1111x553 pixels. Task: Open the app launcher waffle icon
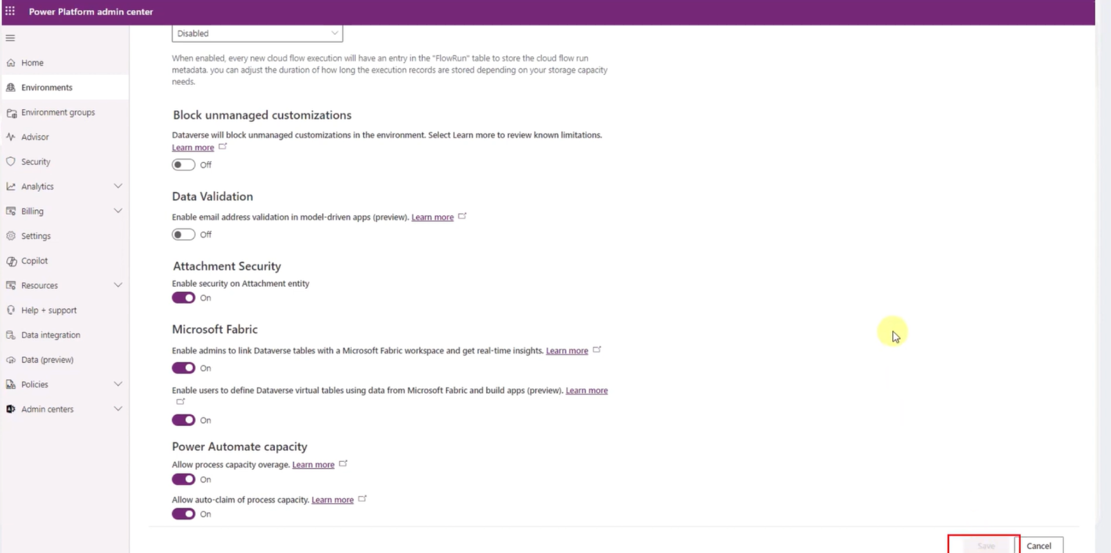point(10,11)
